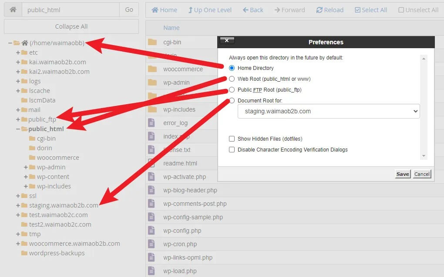This screenshot has height=277, width=444.
Task: Click the public_html path input field
Action: pos(71,10)
